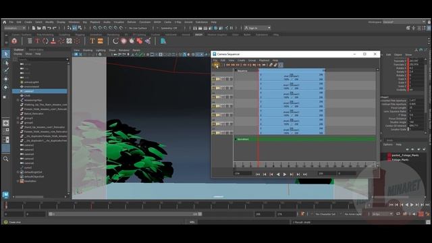The image size is (432, 243).
Task: Open Create menu in Camera Sequencer
Action: [x=241, y=60]
